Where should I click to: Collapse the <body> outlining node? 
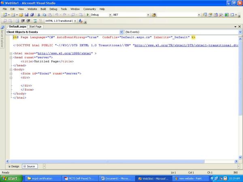[11, 70]
